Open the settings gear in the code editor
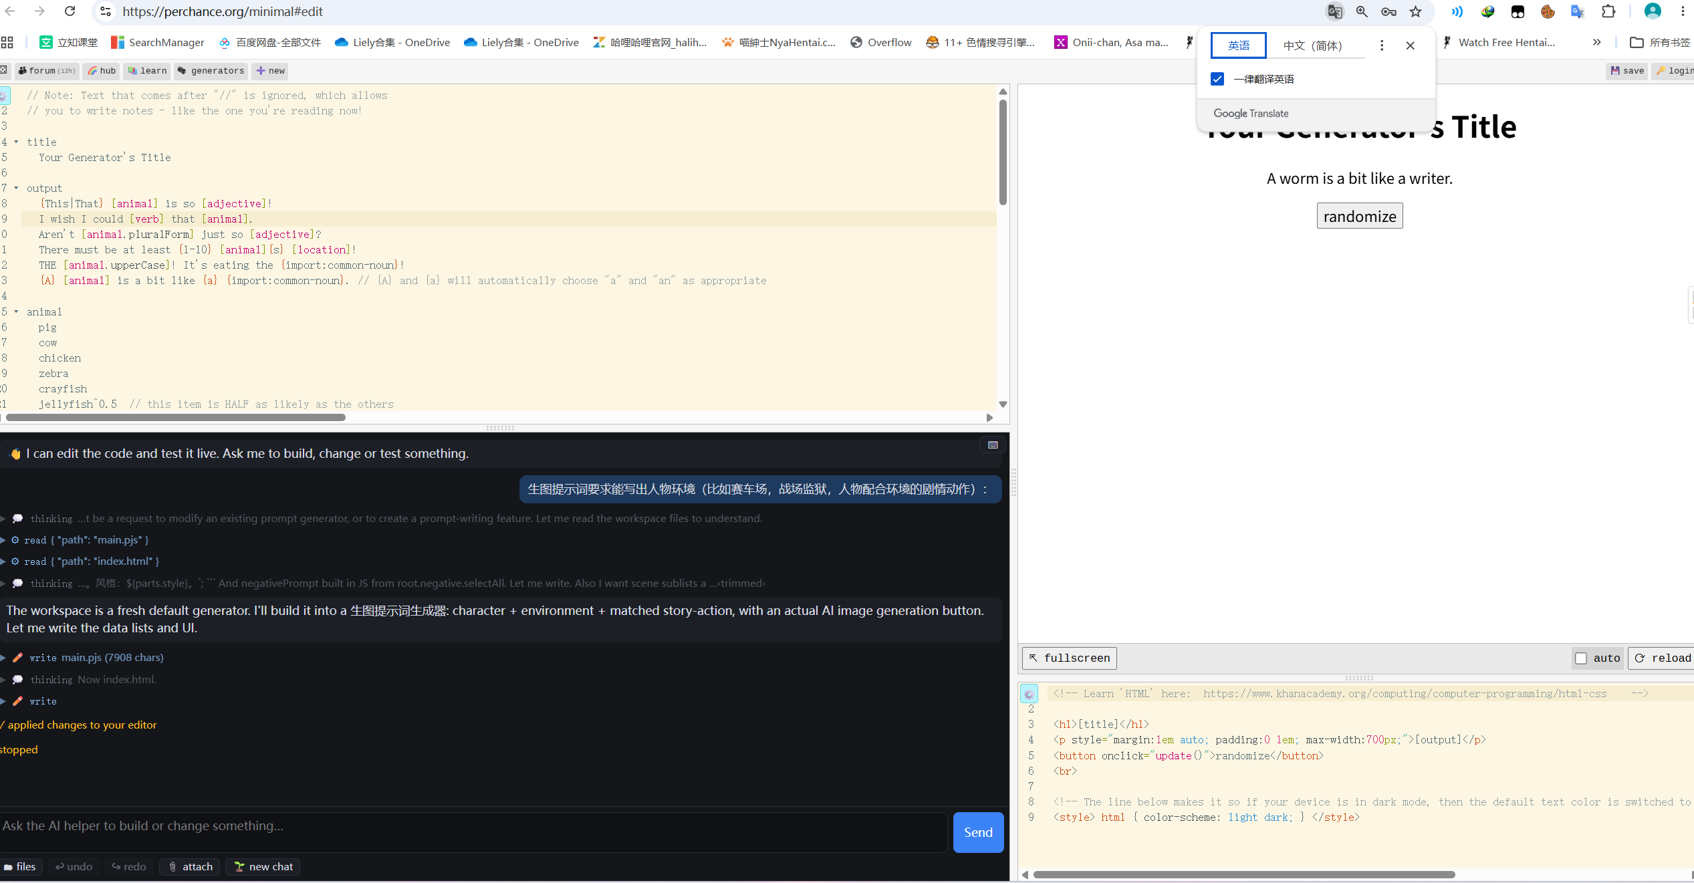 coord(4,96)
